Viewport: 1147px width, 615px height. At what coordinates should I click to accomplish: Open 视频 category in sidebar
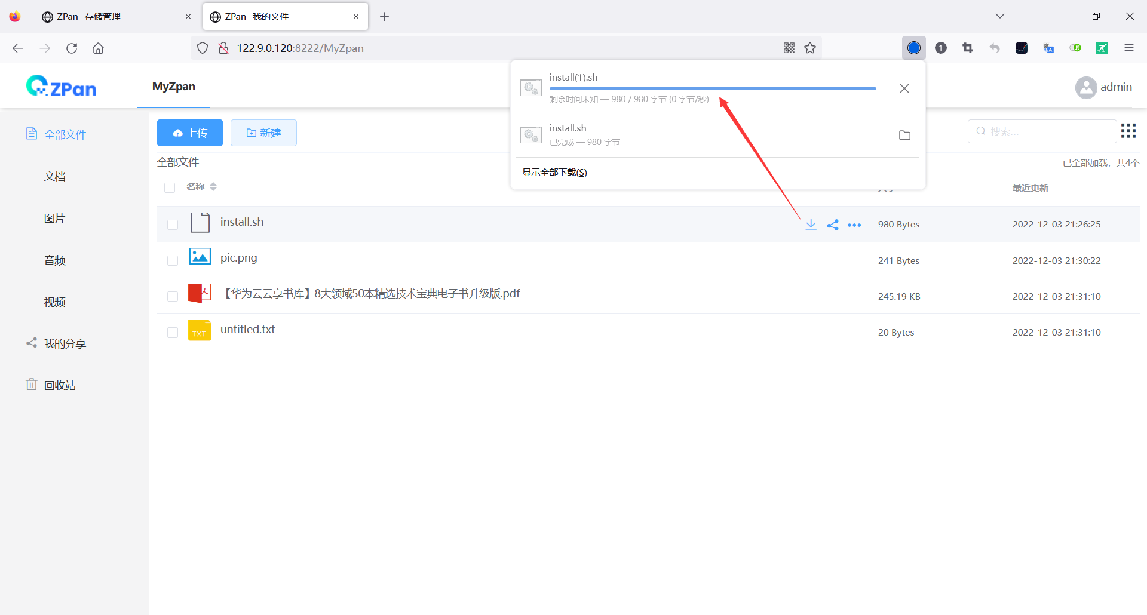54,302
